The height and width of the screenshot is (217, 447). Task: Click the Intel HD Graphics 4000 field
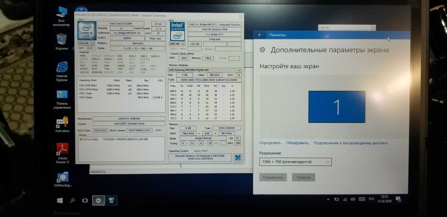pos(215,29)
